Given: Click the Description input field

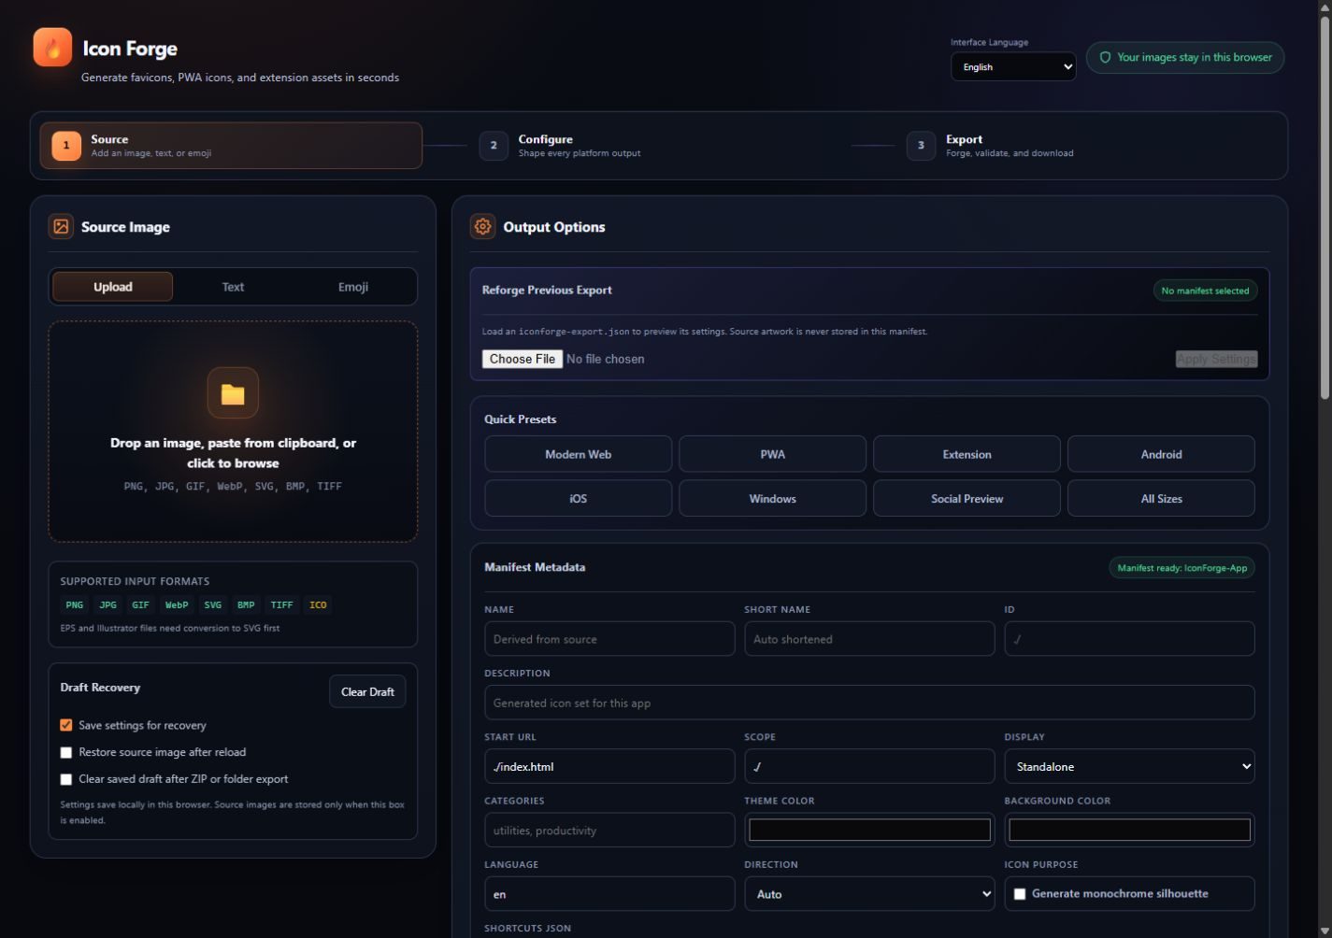Looking at the screenshot, I should (x=869, y=703).
